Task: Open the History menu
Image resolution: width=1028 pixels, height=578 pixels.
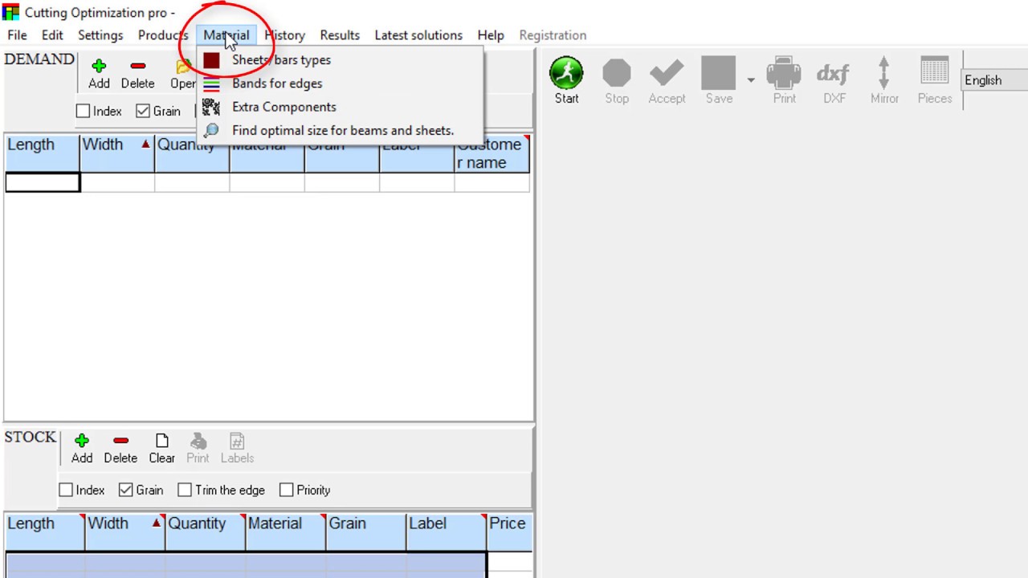Action: 285,35
